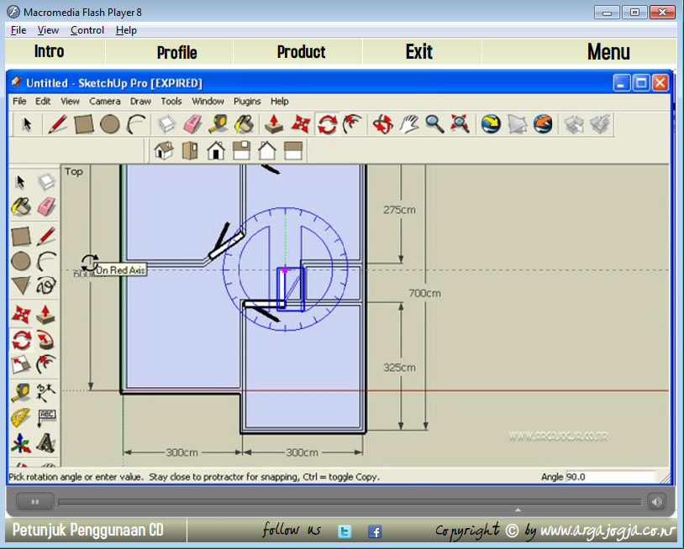Open the SketchUp Camera menu
Viewport: 684px width, 549px height.
click(x=105, y=102)
